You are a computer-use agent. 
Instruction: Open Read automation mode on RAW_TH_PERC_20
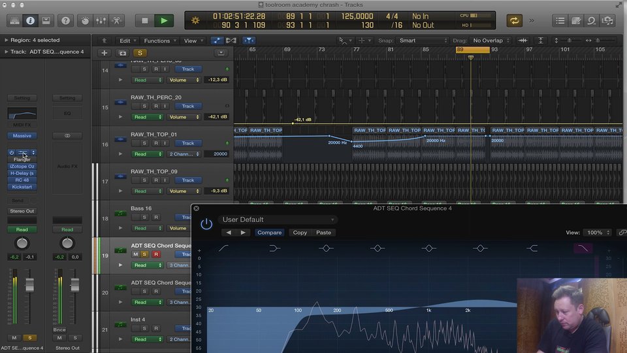[148, 117]
